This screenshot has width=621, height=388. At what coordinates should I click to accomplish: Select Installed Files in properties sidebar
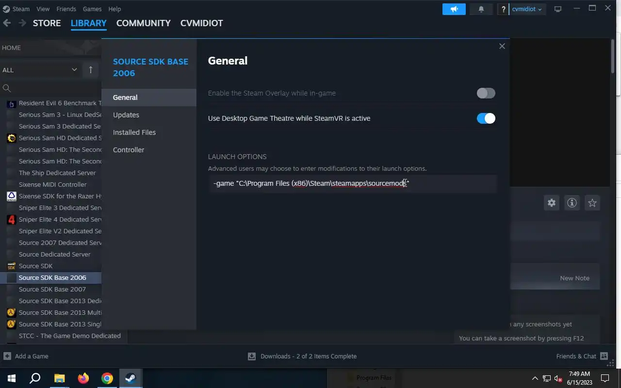tap(149, 132)
